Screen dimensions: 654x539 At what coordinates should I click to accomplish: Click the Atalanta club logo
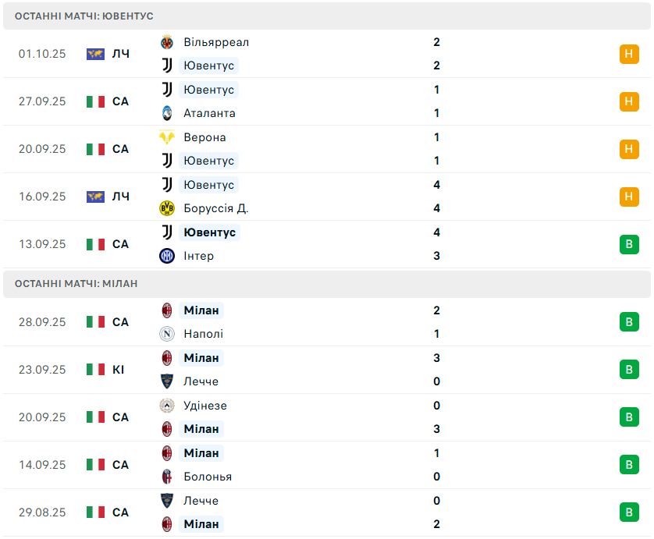click(166, 113)
